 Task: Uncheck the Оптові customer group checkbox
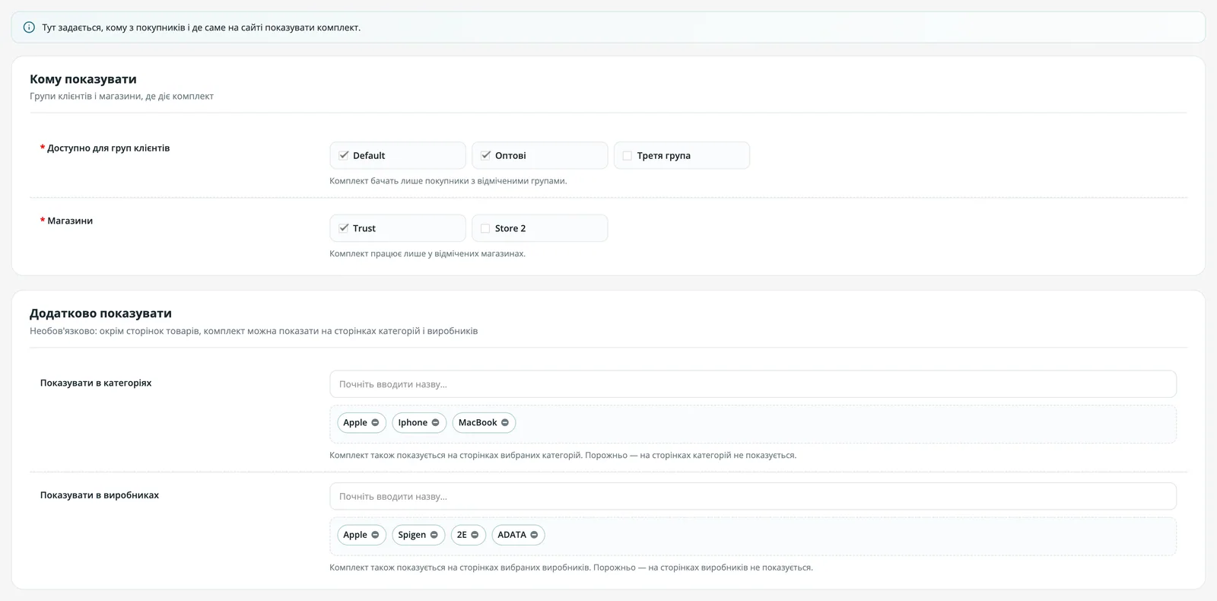[x=486, y=155]
